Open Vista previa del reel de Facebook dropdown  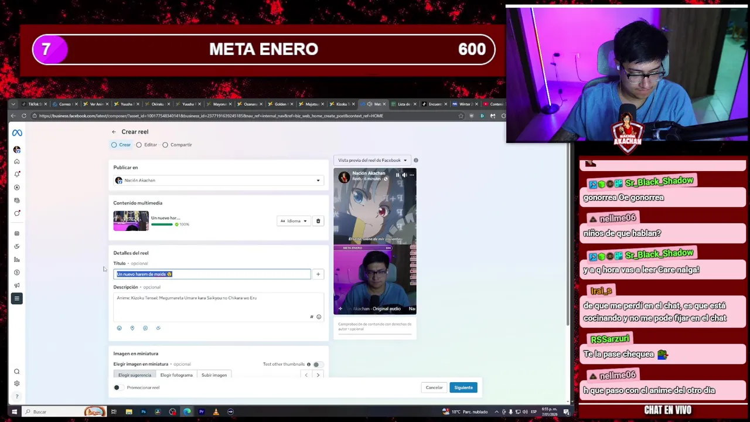tap(372, 160)
